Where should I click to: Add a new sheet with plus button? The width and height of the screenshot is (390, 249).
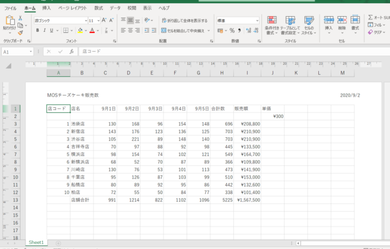pos(58,243)
